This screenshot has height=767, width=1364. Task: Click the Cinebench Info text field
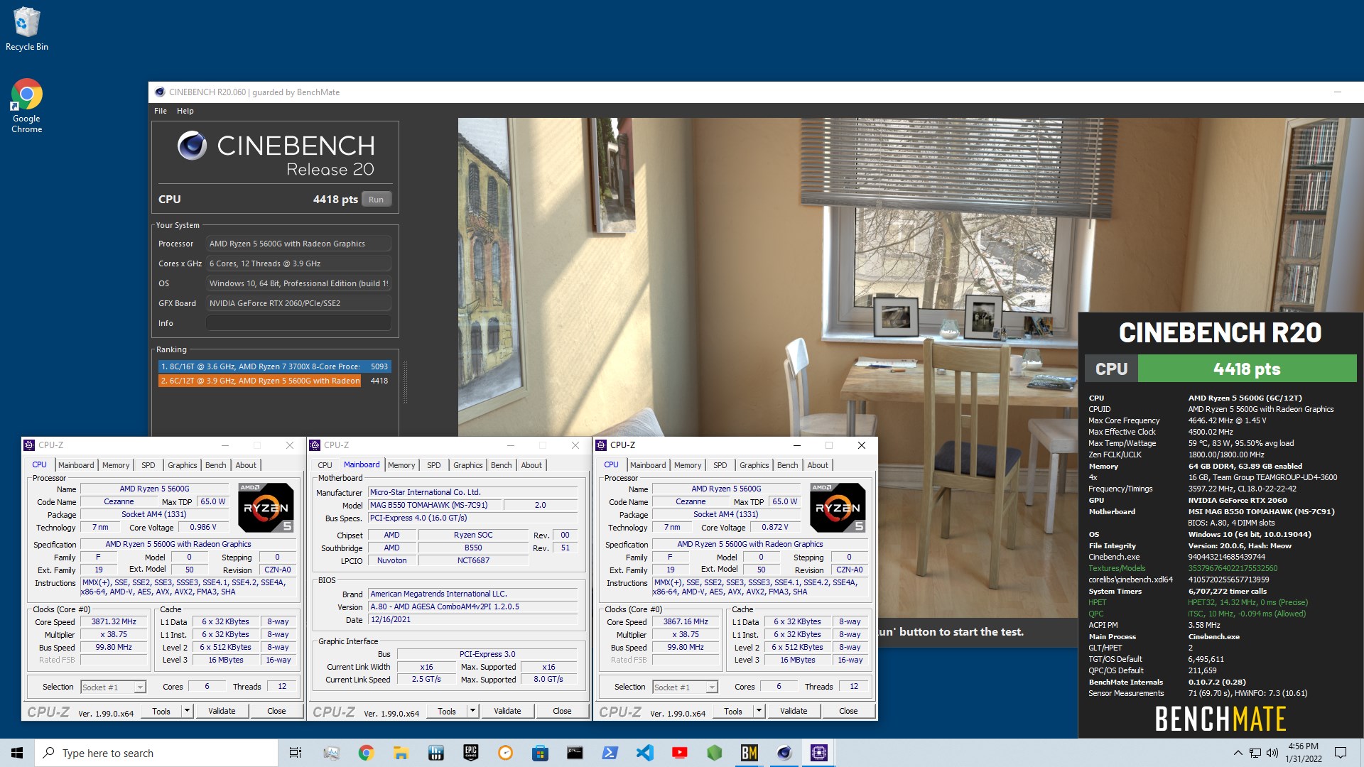tap(298, 323)
